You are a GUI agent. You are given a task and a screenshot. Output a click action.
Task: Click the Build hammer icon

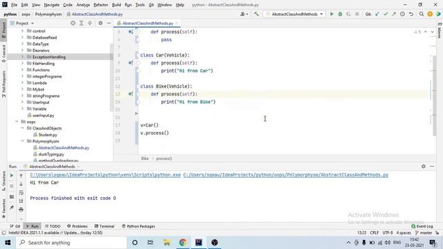[x=256, y=14]
